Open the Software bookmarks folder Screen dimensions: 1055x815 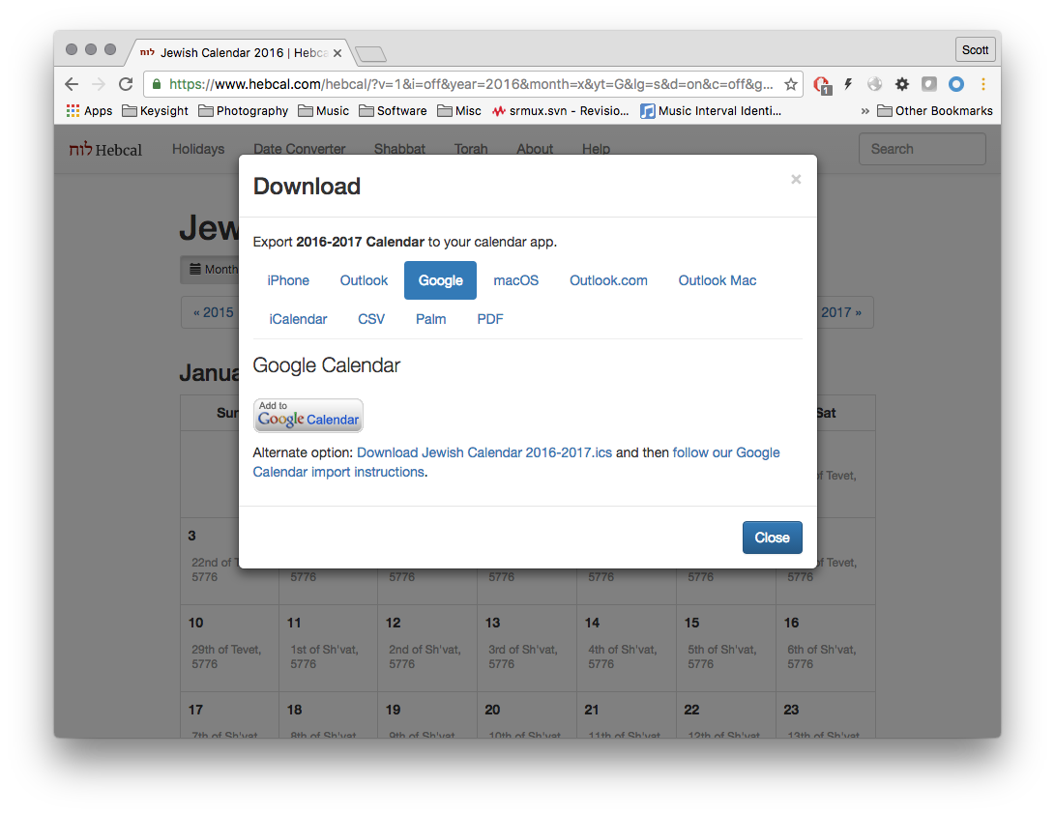tap(393, 111)
